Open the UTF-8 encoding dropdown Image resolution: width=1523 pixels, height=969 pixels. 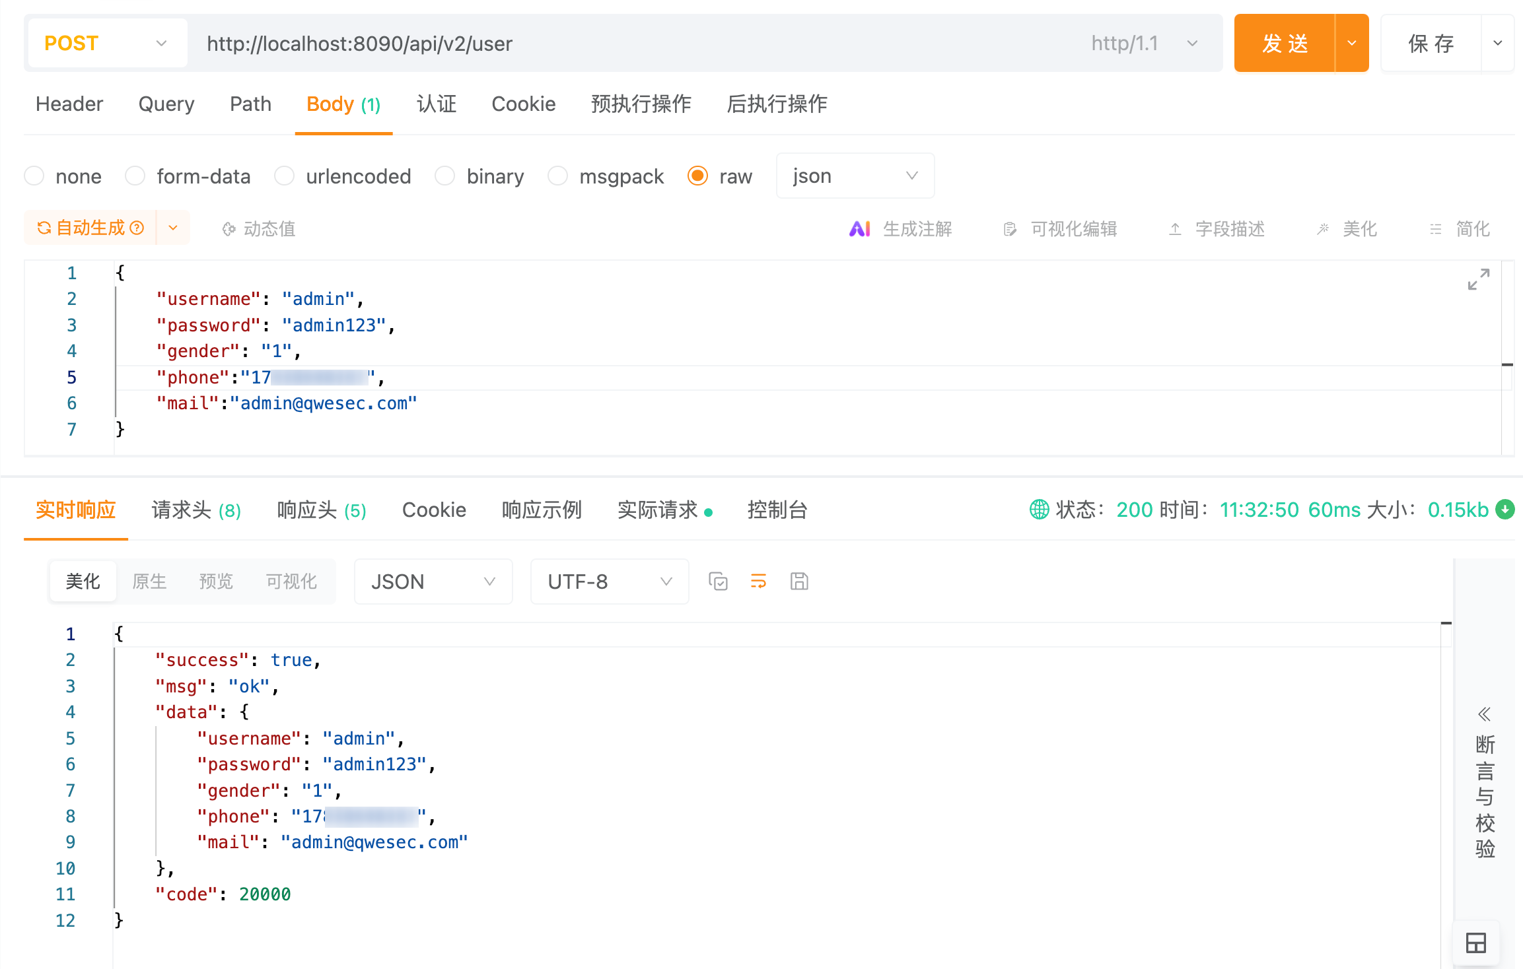click(610, 582)
